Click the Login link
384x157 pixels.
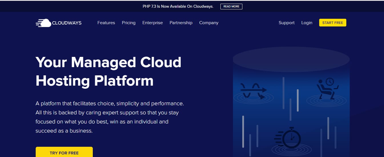[307, 23]
